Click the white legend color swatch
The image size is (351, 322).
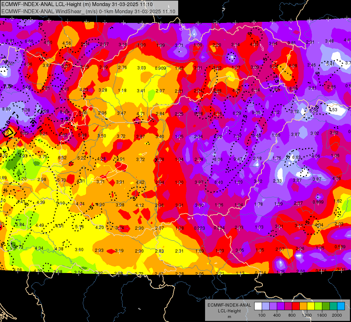point(258,306)
